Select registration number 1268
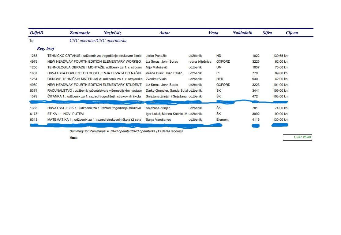Screen dimensions: 341x235 pos(34,56)
